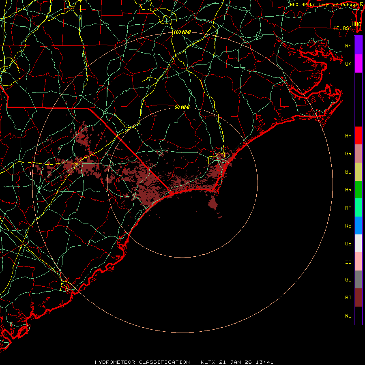
Task: Click the 100 NMI range ring label
Action: (x=182, y=32)
